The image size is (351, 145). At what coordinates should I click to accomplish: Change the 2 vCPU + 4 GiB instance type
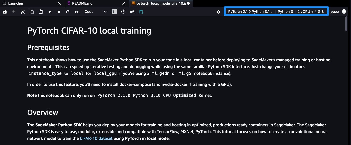310,12
